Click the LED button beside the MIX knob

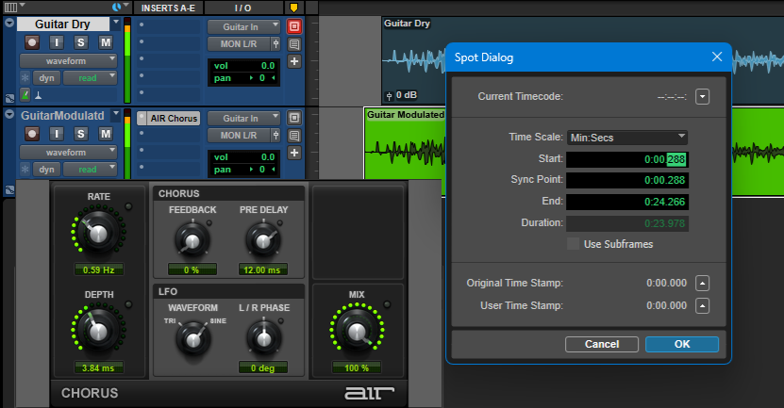(387, 304)
